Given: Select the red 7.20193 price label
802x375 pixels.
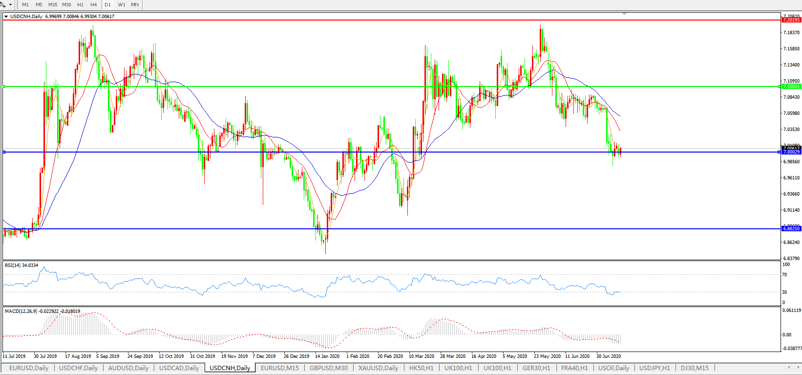Looking at the screenshot, I should pos(791,20).
